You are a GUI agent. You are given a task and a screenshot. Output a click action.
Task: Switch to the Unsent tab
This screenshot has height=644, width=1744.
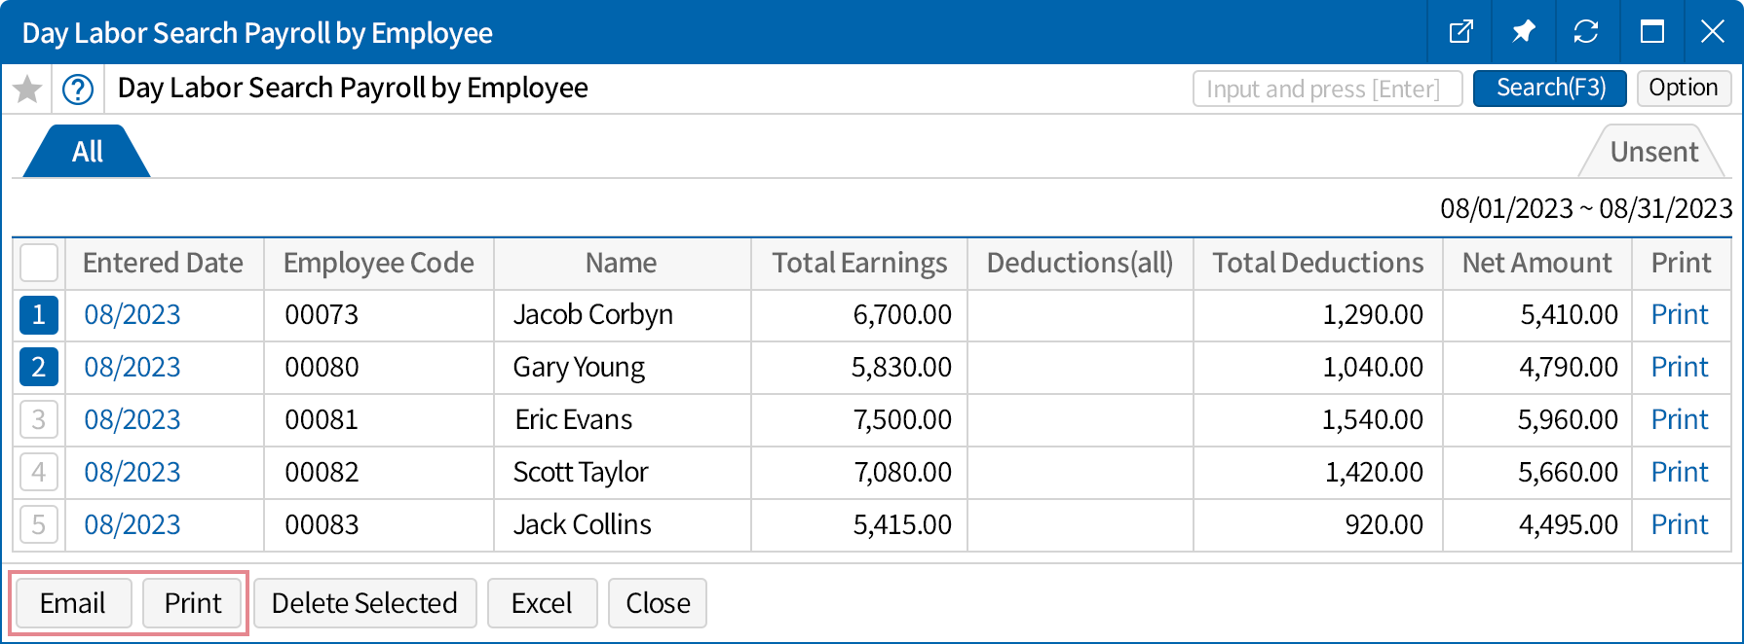coord(1653,152)
